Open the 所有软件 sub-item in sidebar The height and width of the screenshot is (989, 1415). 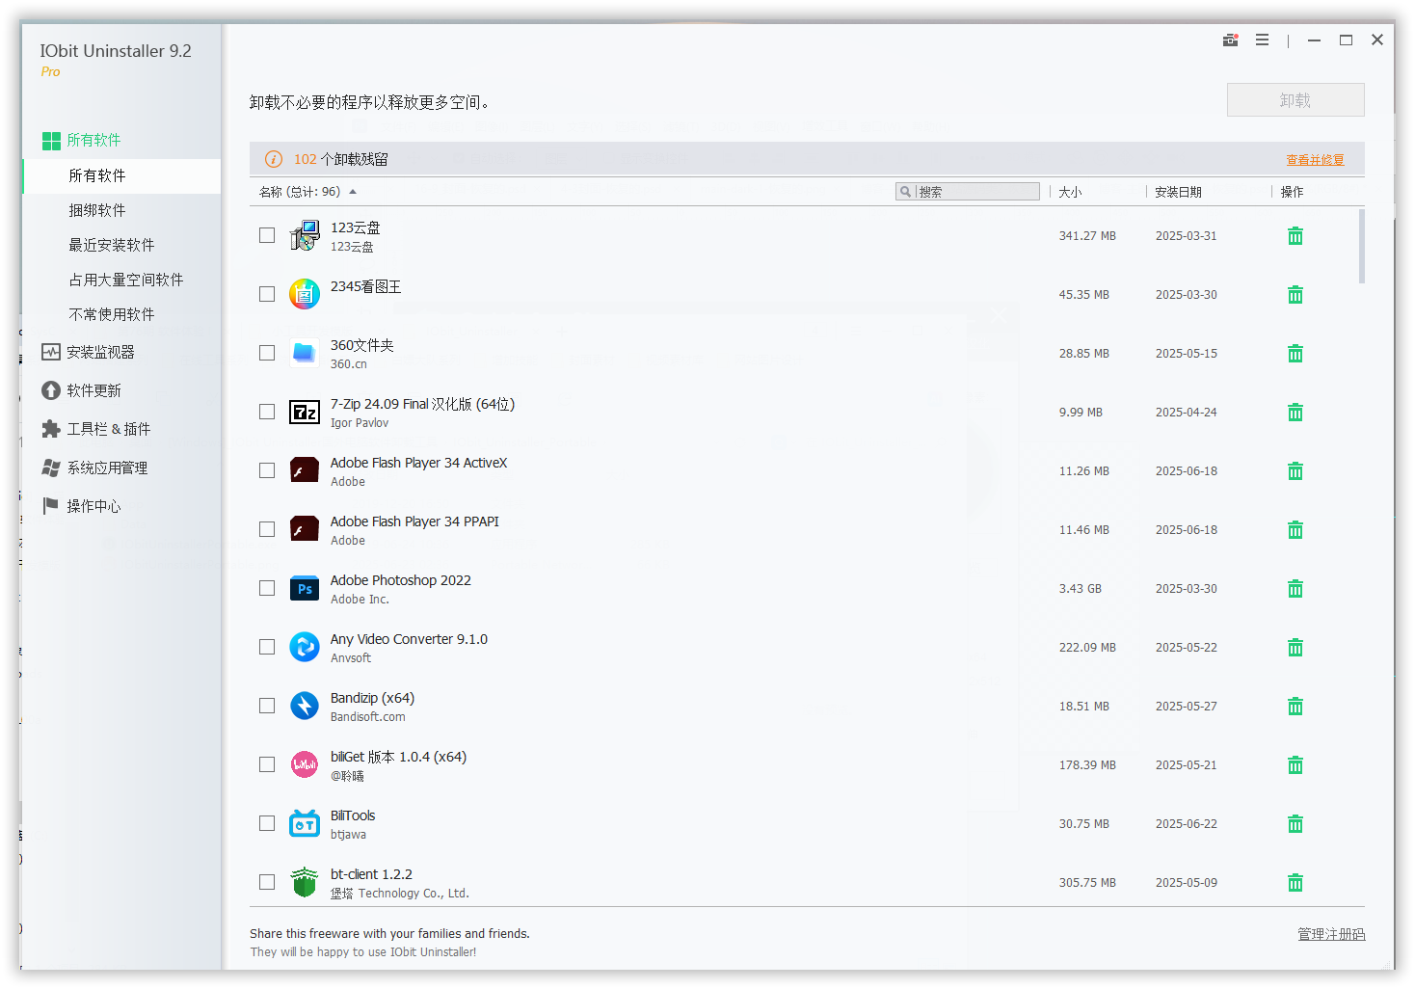121,176
